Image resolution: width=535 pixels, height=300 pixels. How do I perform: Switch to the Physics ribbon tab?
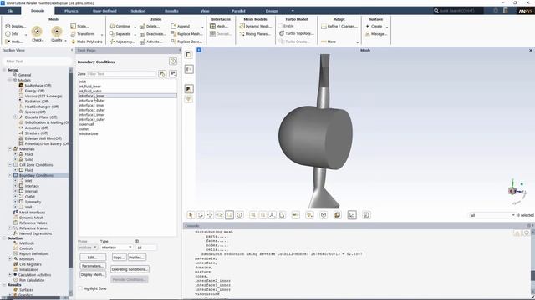point(71,11)
